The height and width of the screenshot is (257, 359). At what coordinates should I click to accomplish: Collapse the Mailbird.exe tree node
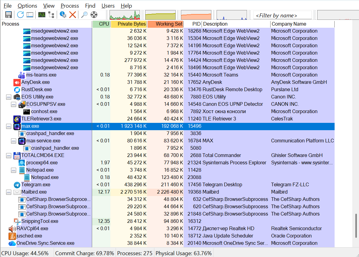[x=9, y=192]
